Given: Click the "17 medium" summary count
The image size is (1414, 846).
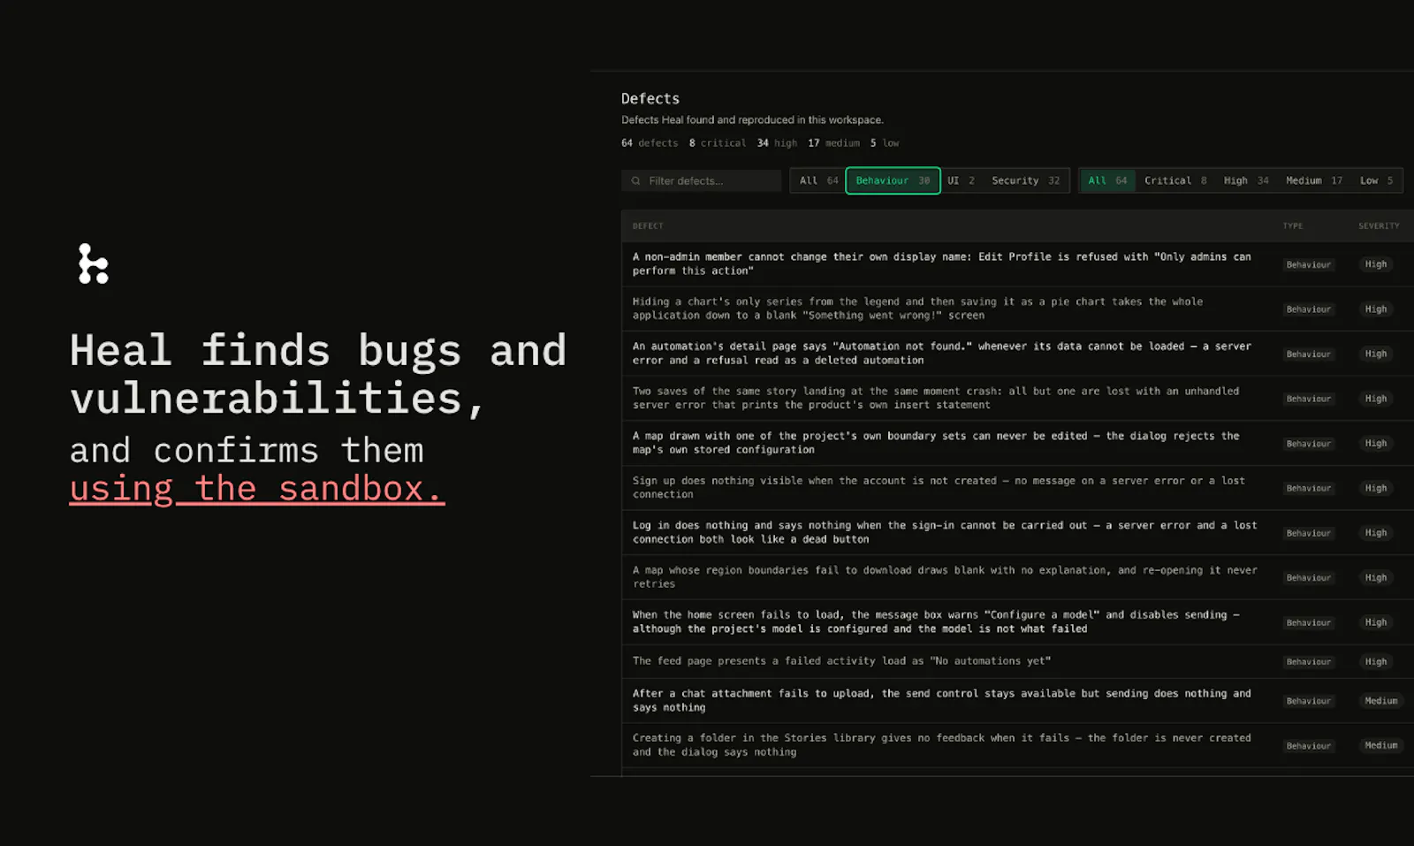Looking at the screenshot, I should (833, 143).
